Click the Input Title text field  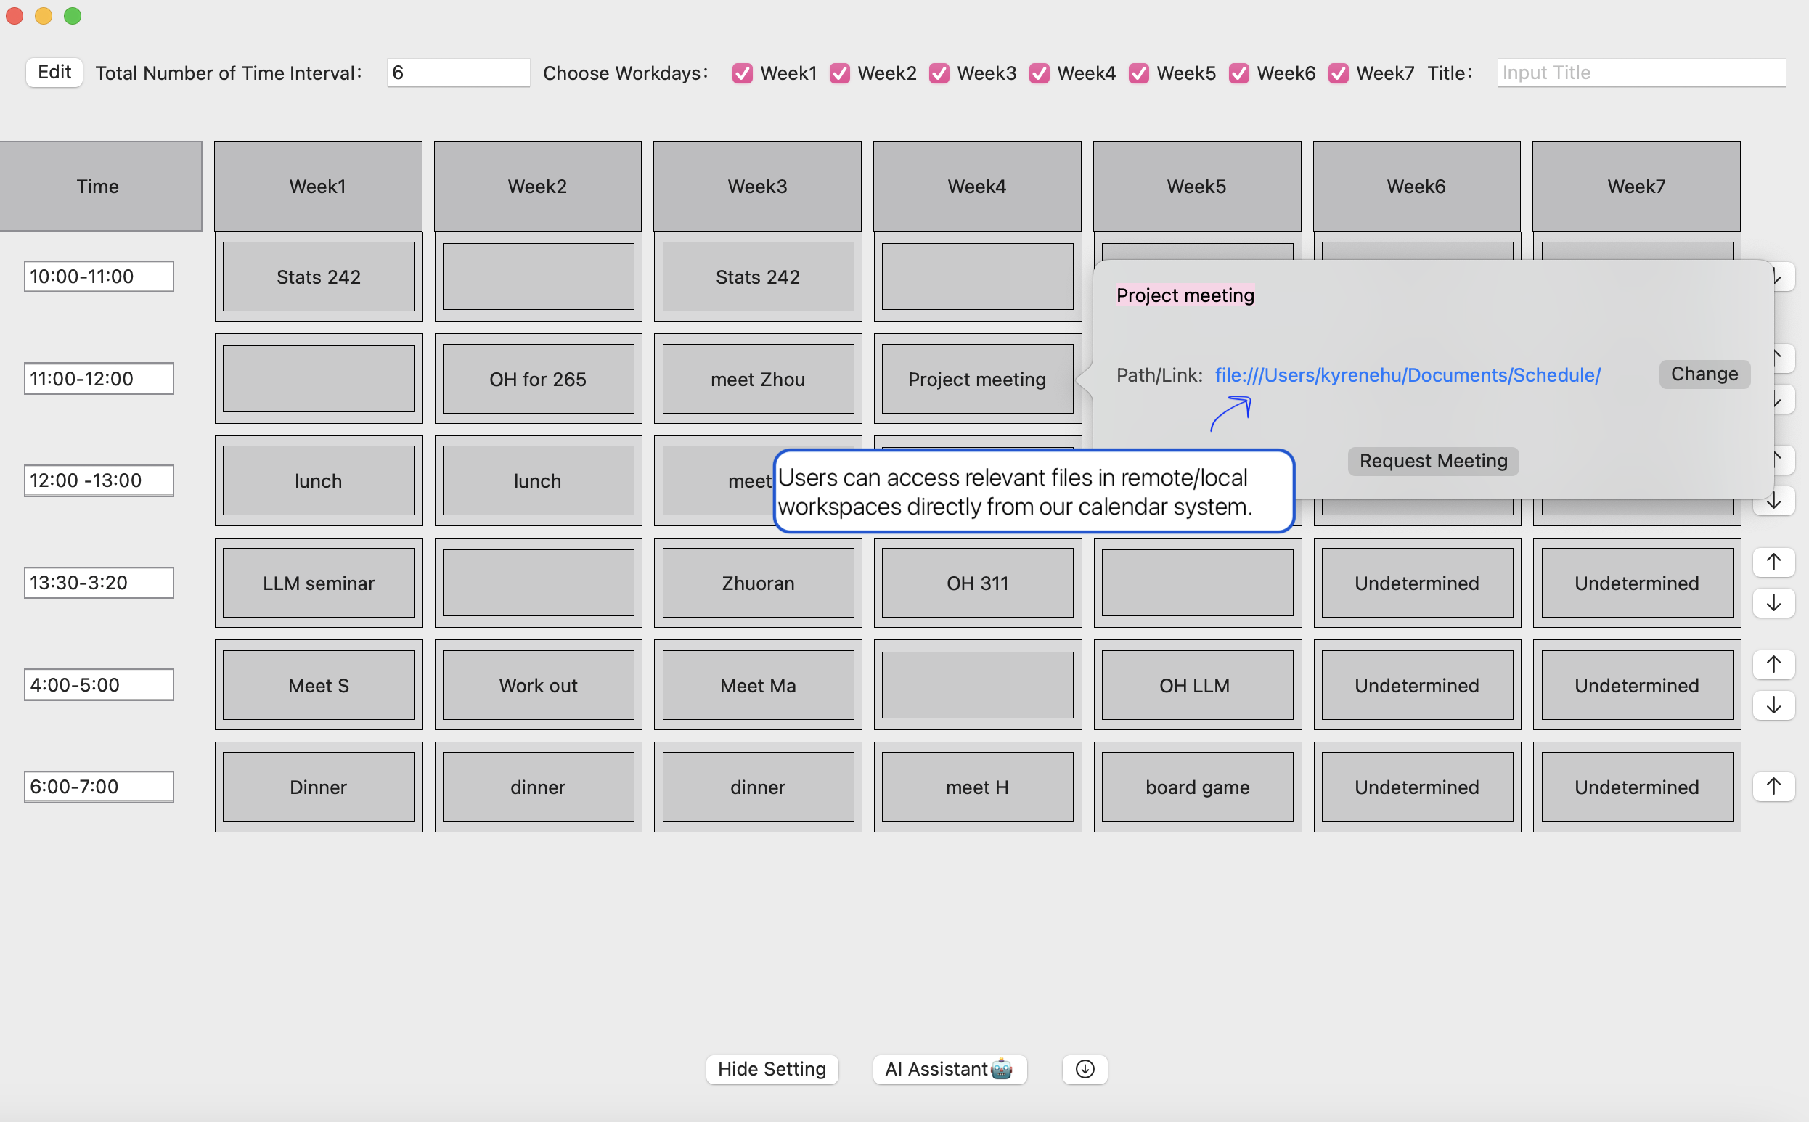point(1641,73)
